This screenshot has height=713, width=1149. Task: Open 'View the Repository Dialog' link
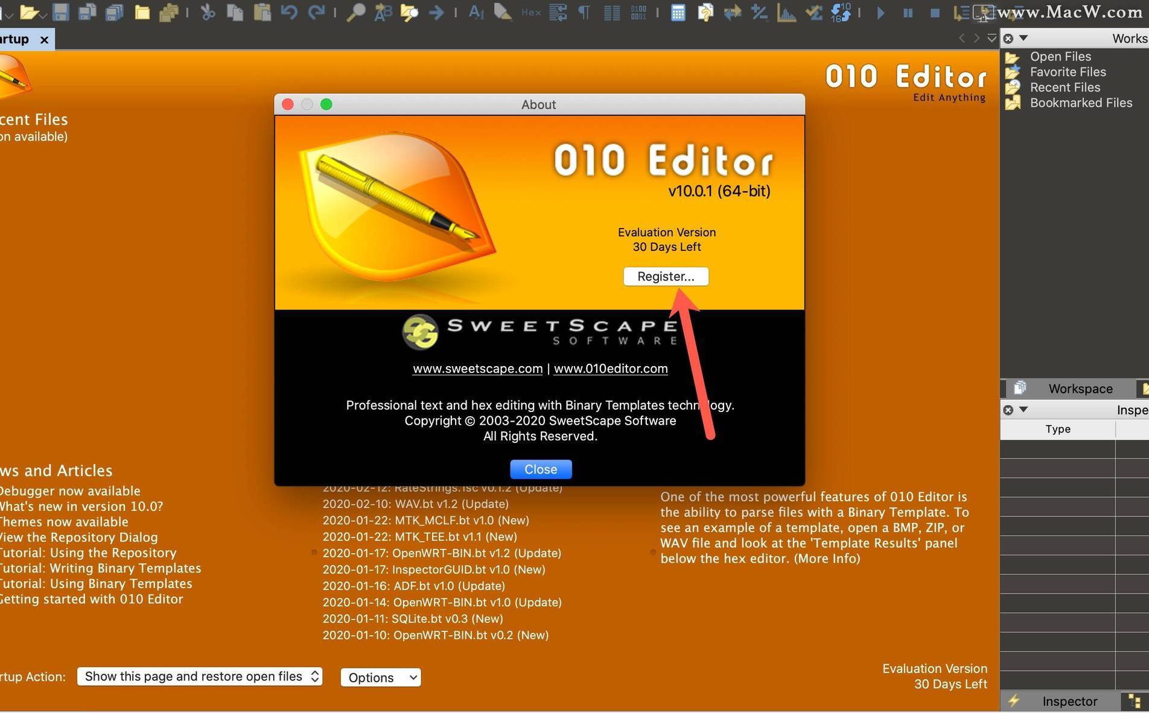coord(79,537)
